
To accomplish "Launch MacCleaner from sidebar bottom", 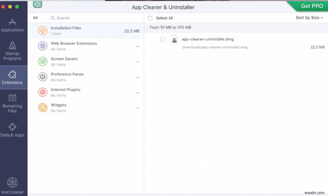I will 12,185.
